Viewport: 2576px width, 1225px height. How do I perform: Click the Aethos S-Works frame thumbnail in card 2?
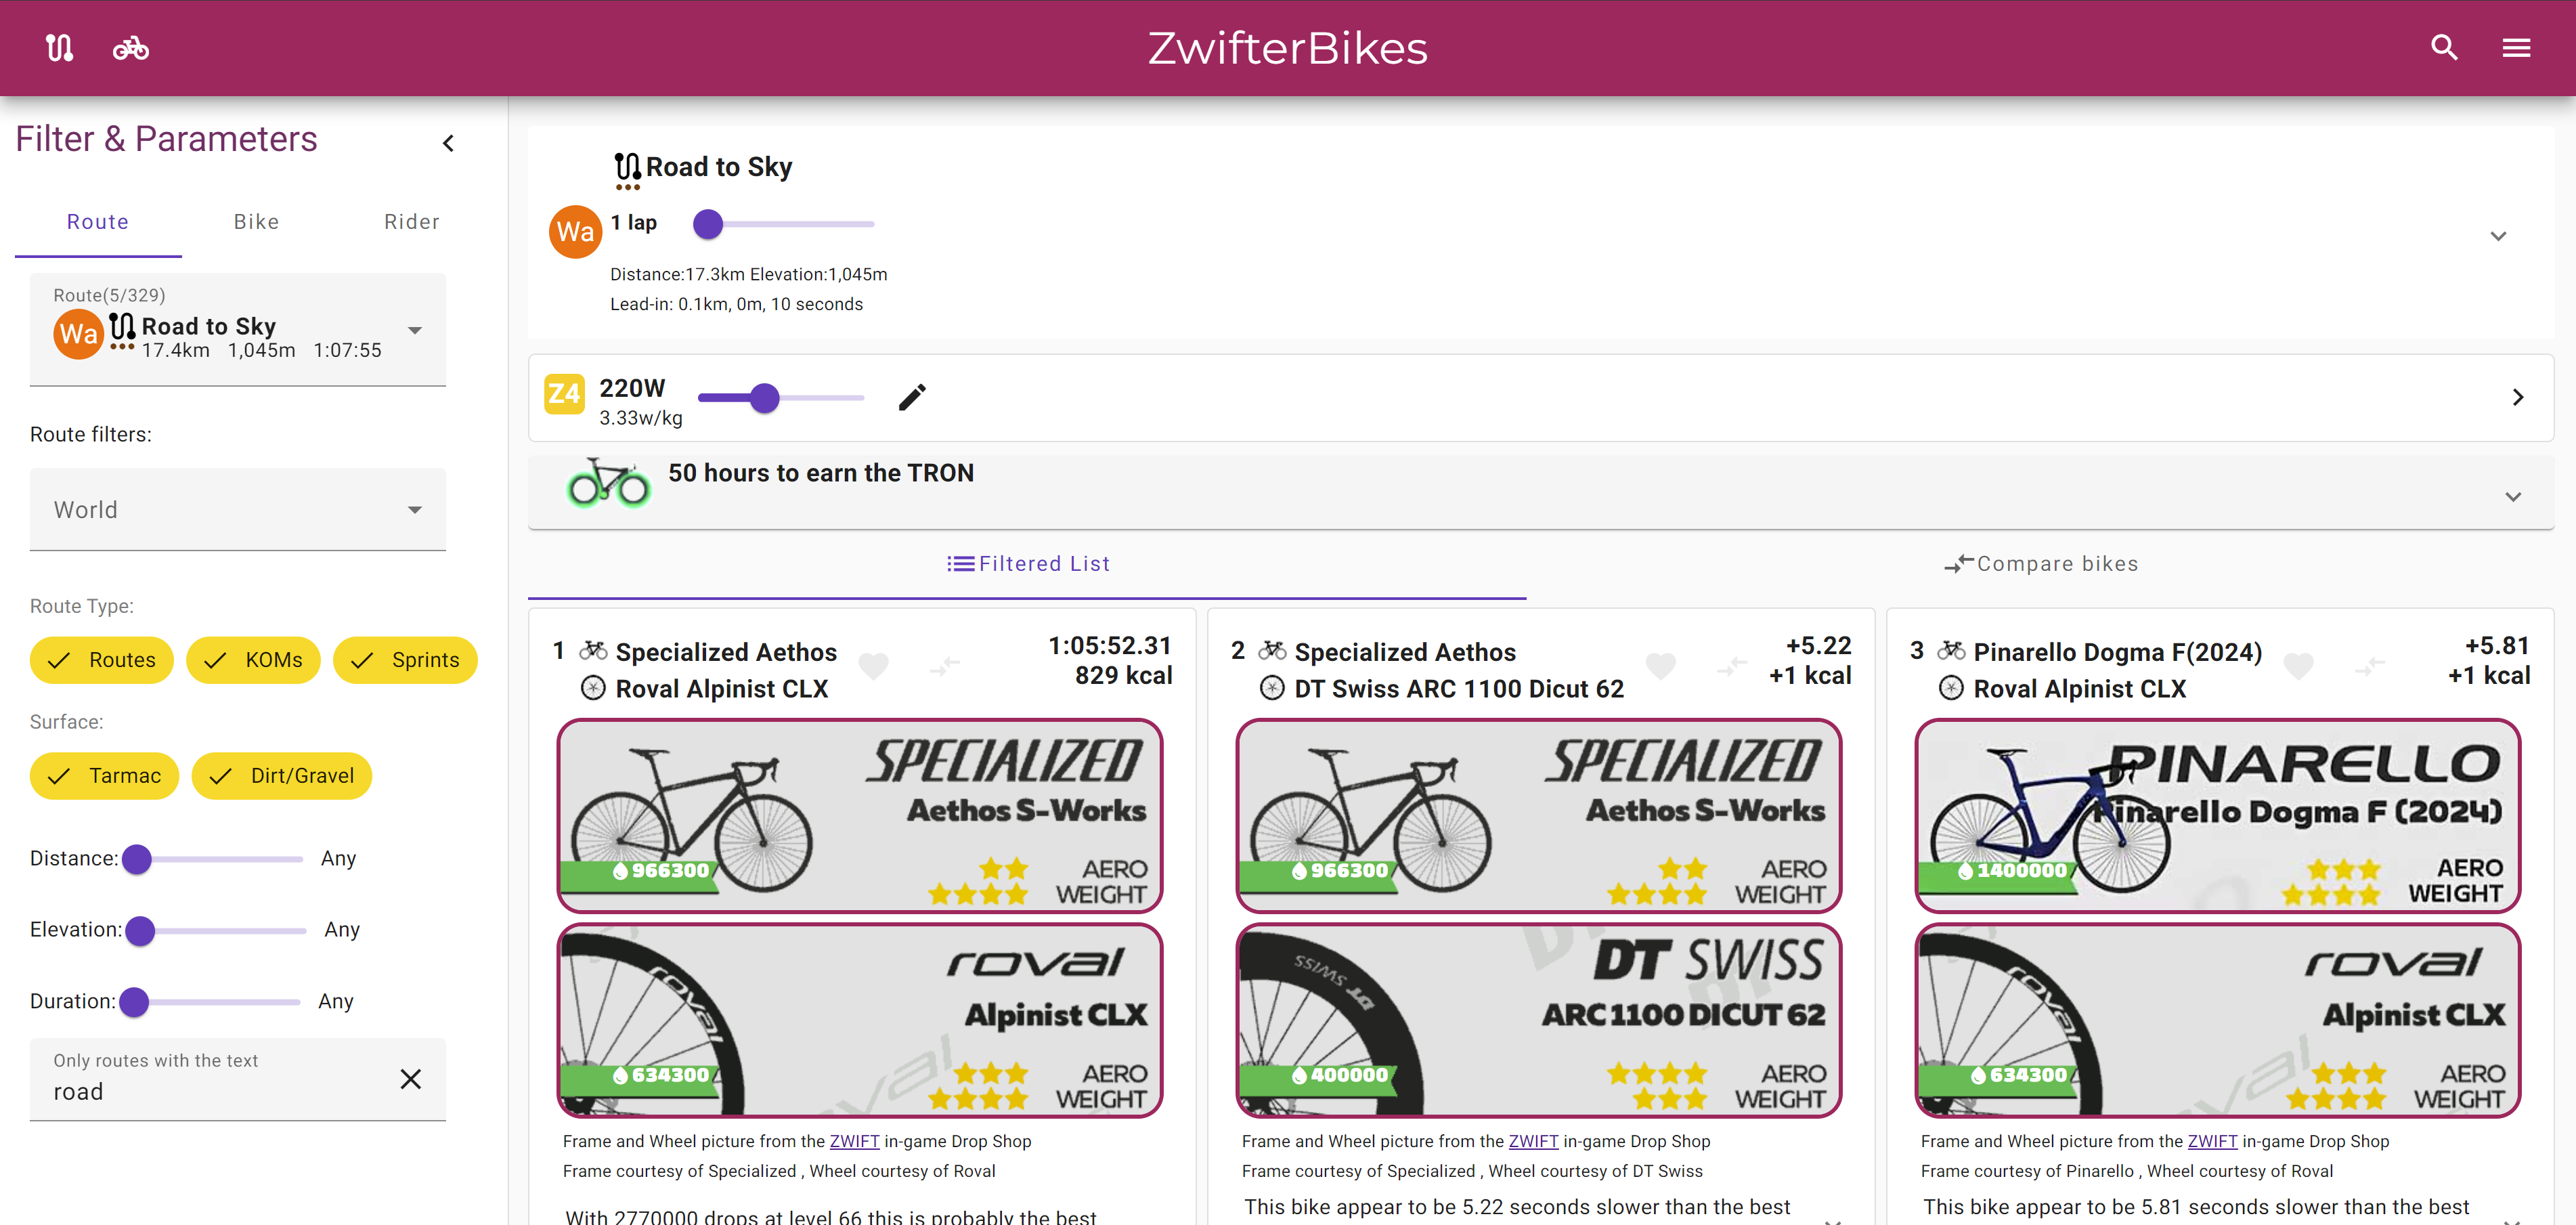coord(1538,815)
